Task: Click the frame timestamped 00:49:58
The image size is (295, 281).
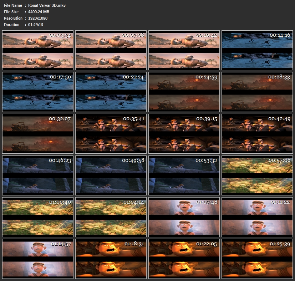Action: (x=111, y=175)
